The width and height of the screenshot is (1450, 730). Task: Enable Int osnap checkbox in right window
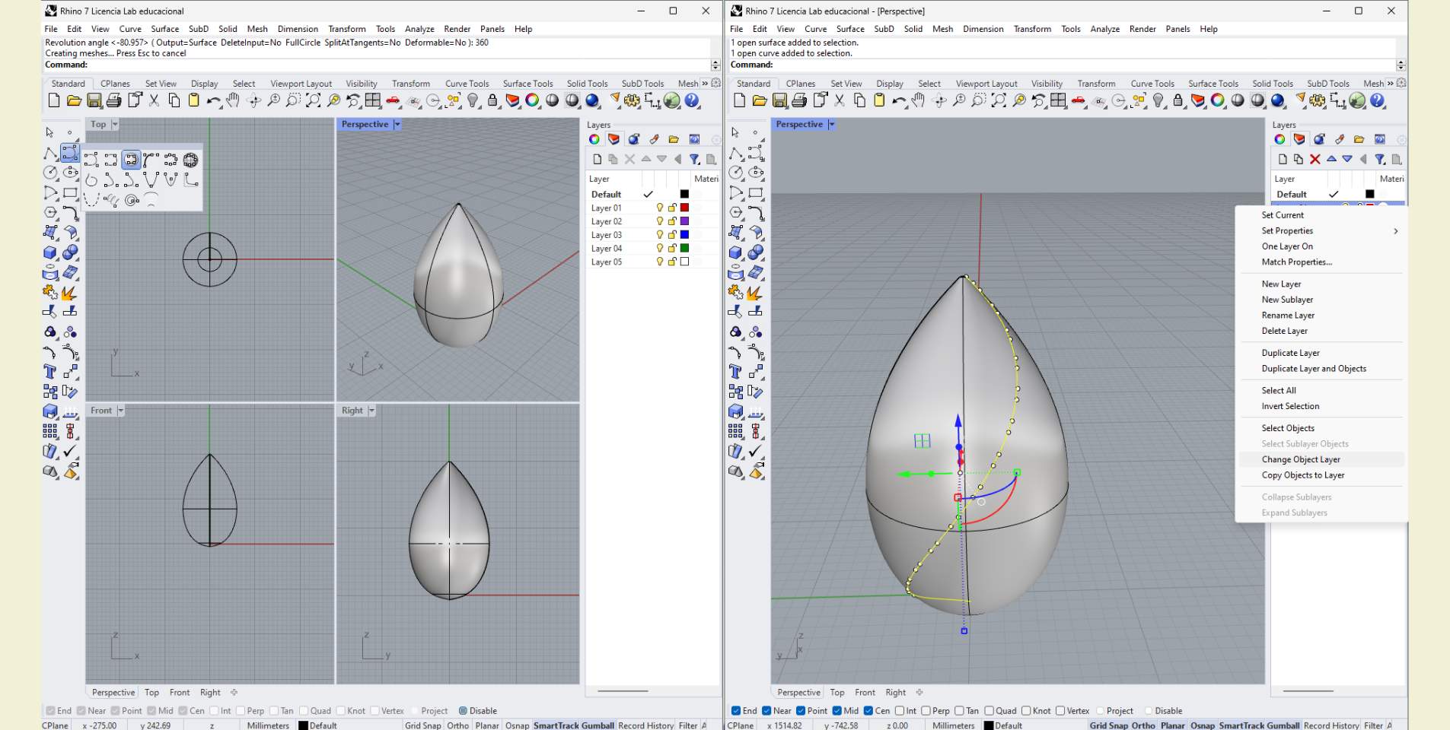(x=900, y=711)
